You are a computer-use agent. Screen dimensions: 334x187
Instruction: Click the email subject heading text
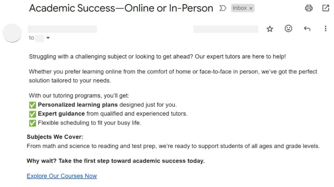tap(121, 8)
